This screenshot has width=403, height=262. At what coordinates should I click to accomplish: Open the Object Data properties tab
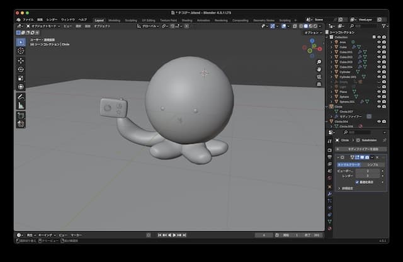pyautogui.click(x=330, y=222)
